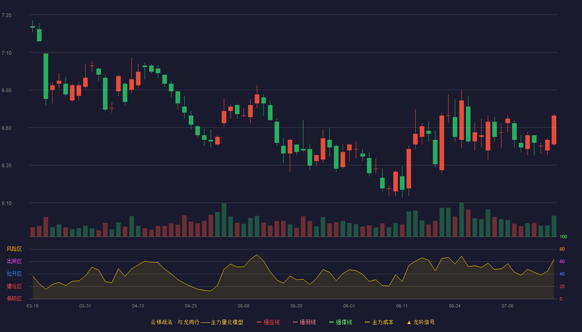Viewport: 582px width, 332px height.
Task: Toggle the 强撑线 legend series
Action: (340, 322)
